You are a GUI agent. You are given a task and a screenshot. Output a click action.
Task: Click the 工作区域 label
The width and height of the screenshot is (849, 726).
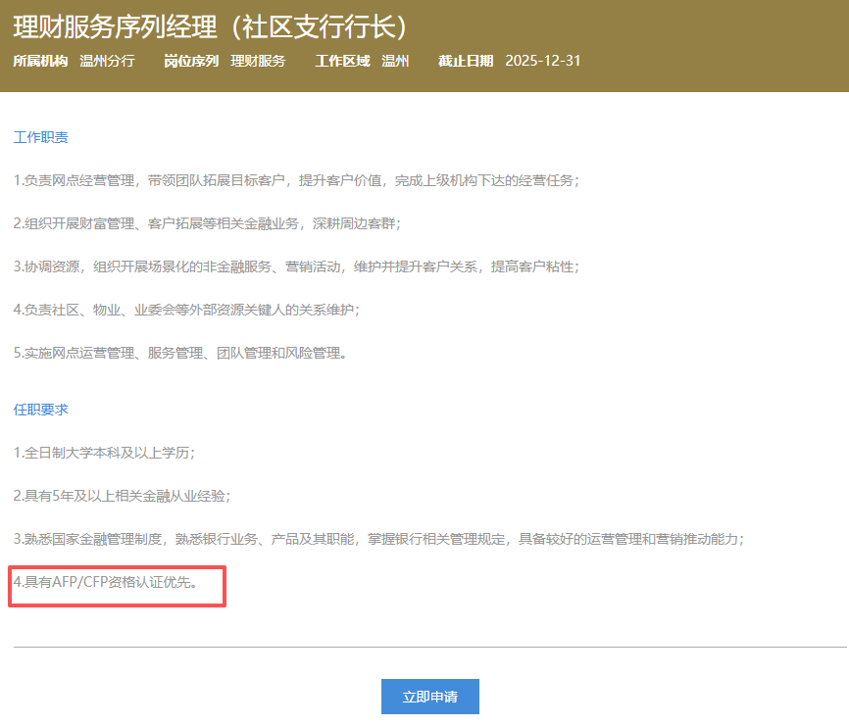(x=343, y=61)
